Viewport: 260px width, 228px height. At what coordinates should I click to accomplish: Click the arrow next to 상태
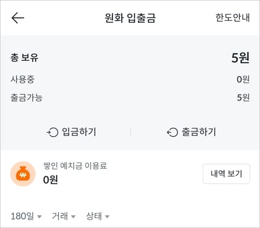tap(107, 217)
